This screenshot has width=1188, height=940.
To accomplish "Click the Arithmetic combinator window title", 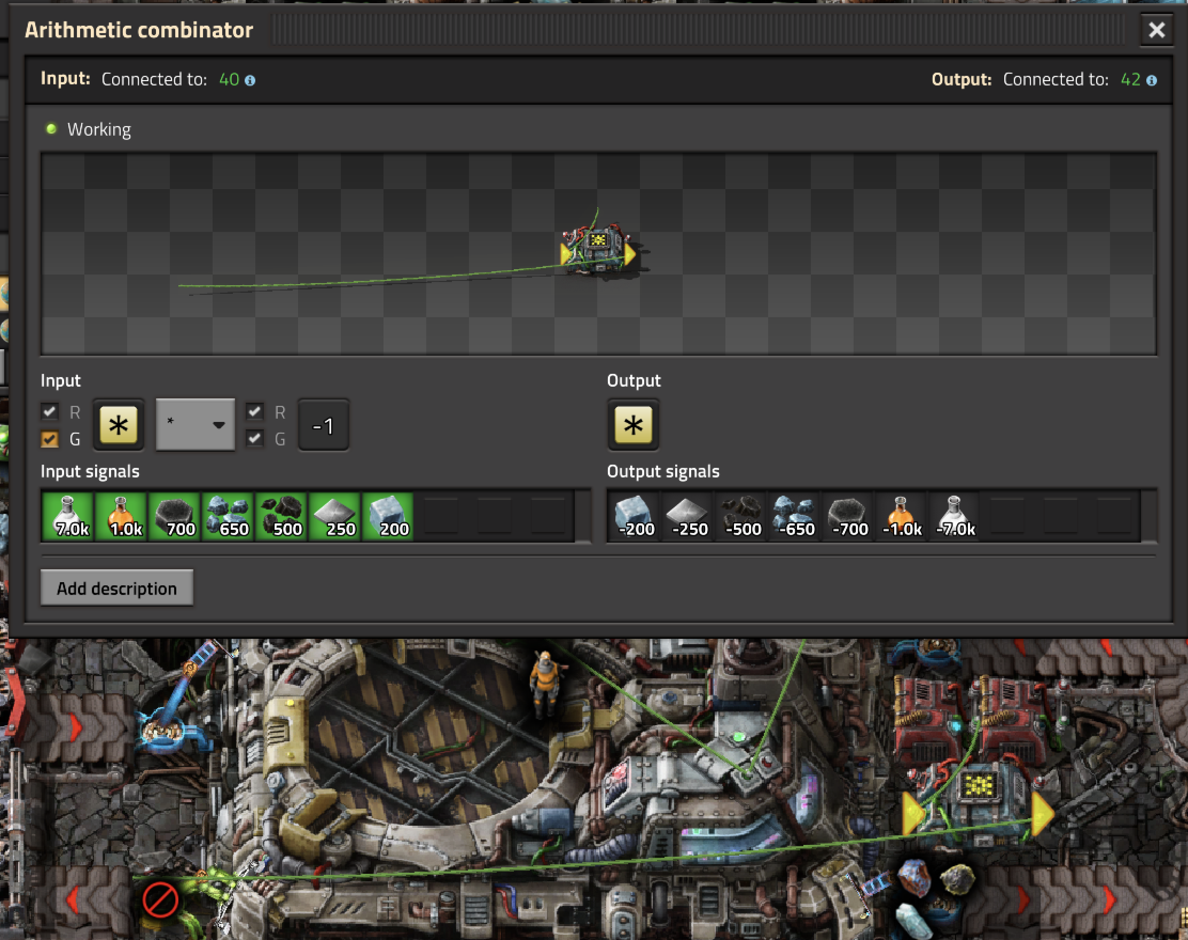I will click(139, 30).
